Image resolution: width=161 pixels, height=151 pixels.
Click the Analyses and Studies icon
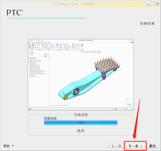pos(73,45)
